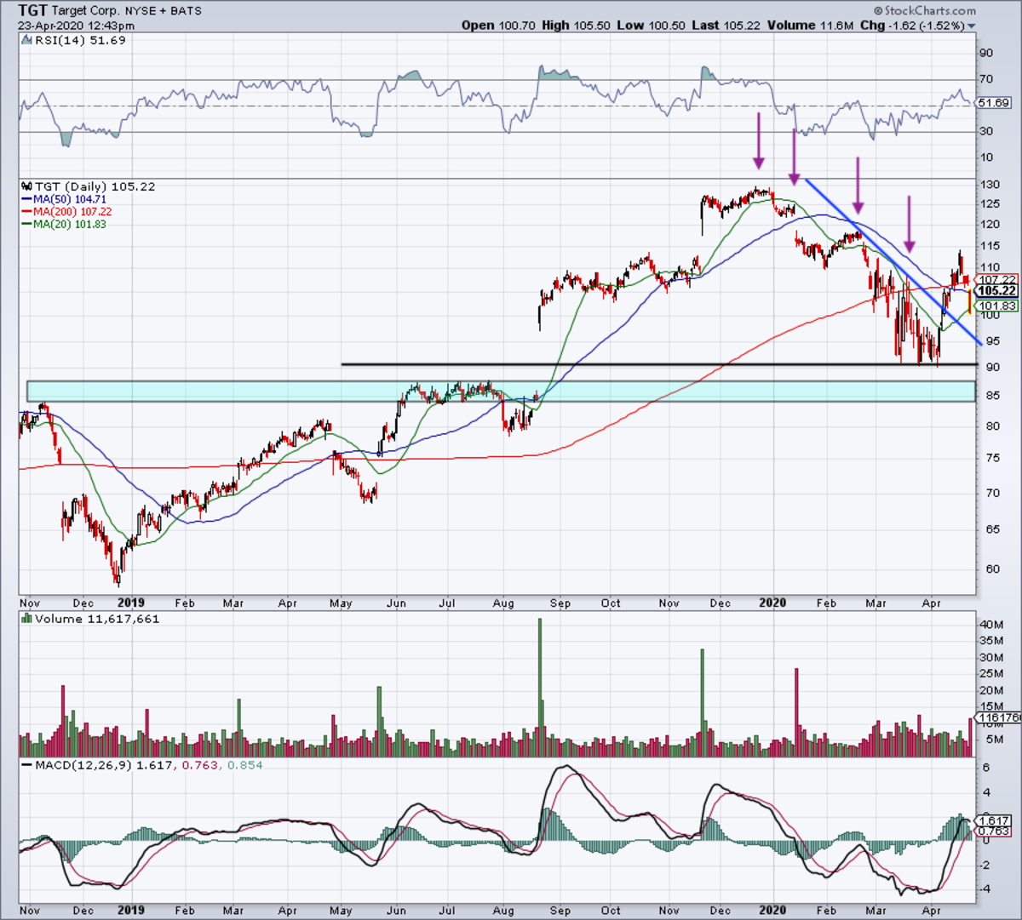Viewport: 1022px width, 920px height.
Task: Click the 6 MACD axis label
Action: click(x=987, y=769)
